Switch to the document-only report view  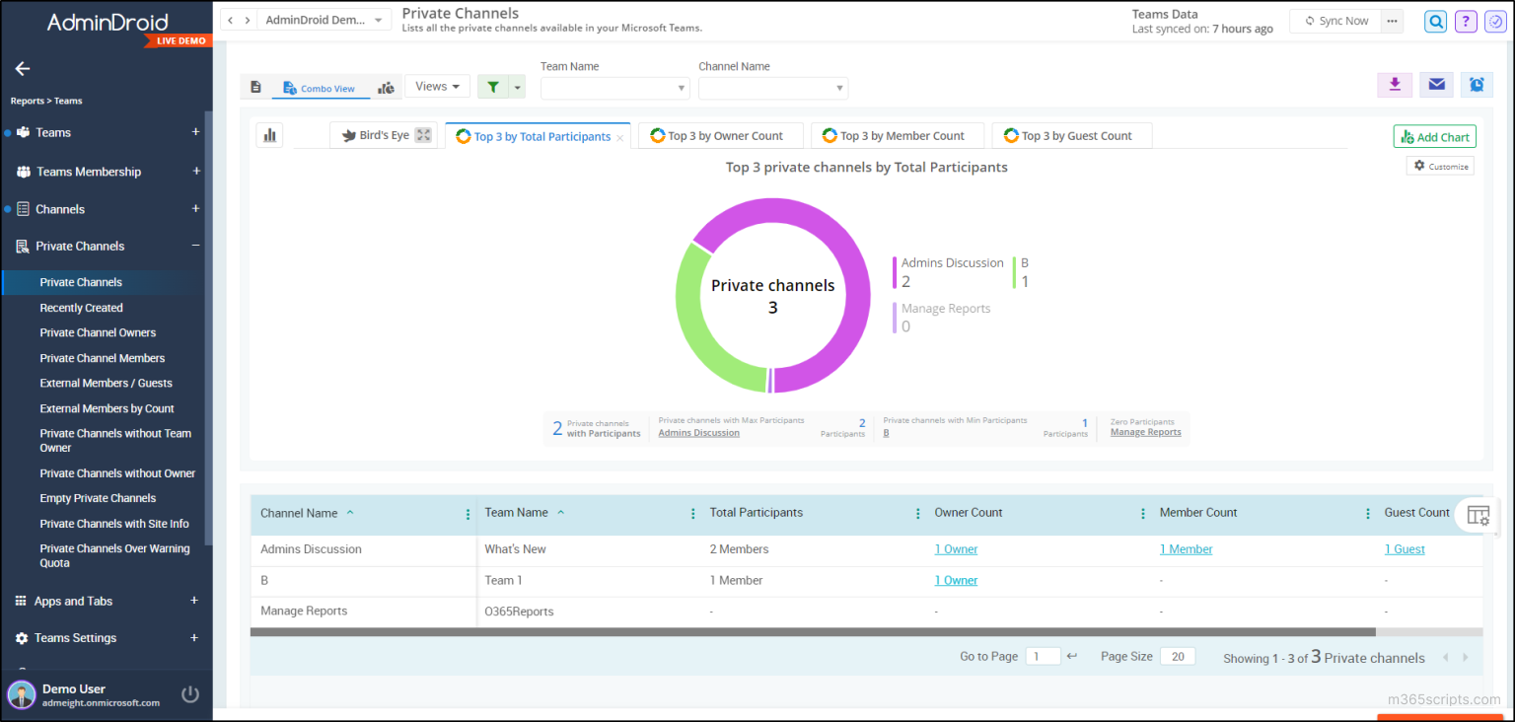(255, 87)
